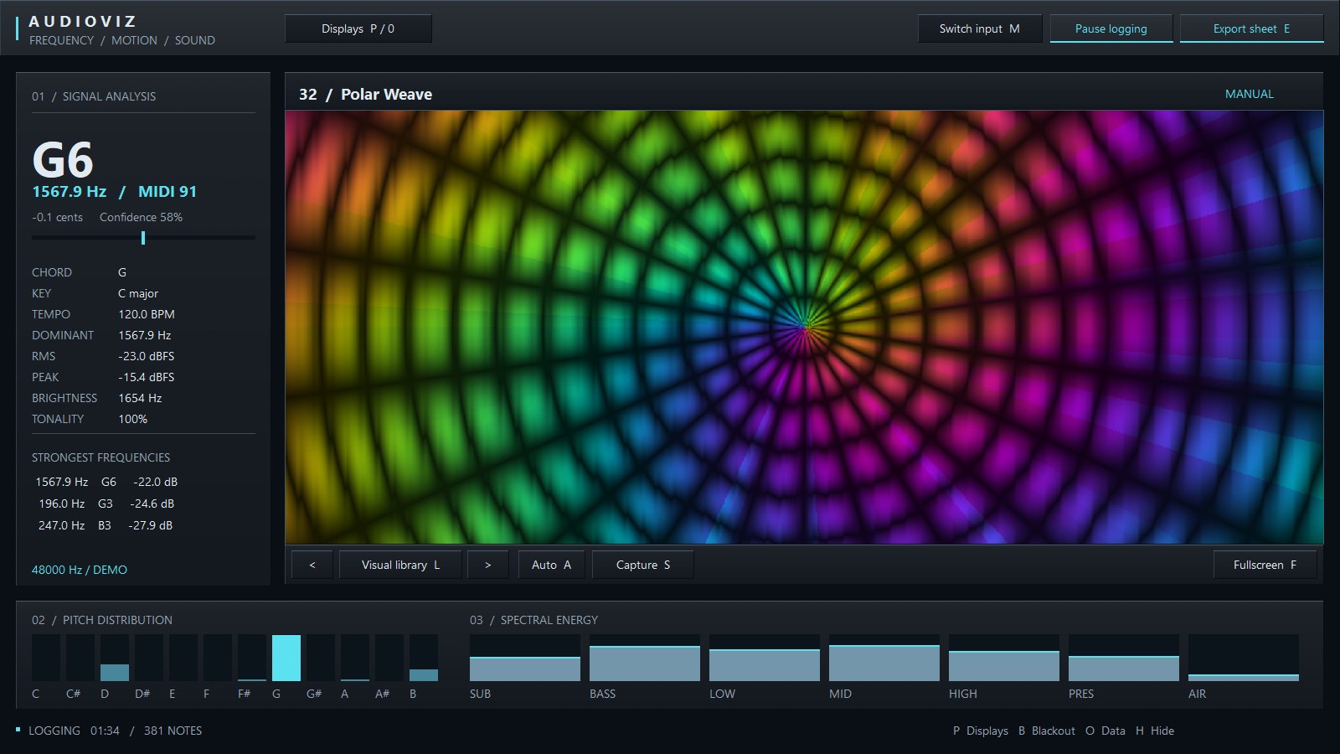1340x754 pixels.
Task: Click the large G6 note readout
Action: tap(63, 159)
